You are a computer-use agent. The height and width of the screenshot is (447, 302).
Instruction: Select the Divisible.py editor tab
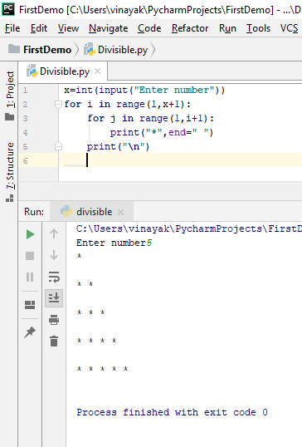coord(63,71)
